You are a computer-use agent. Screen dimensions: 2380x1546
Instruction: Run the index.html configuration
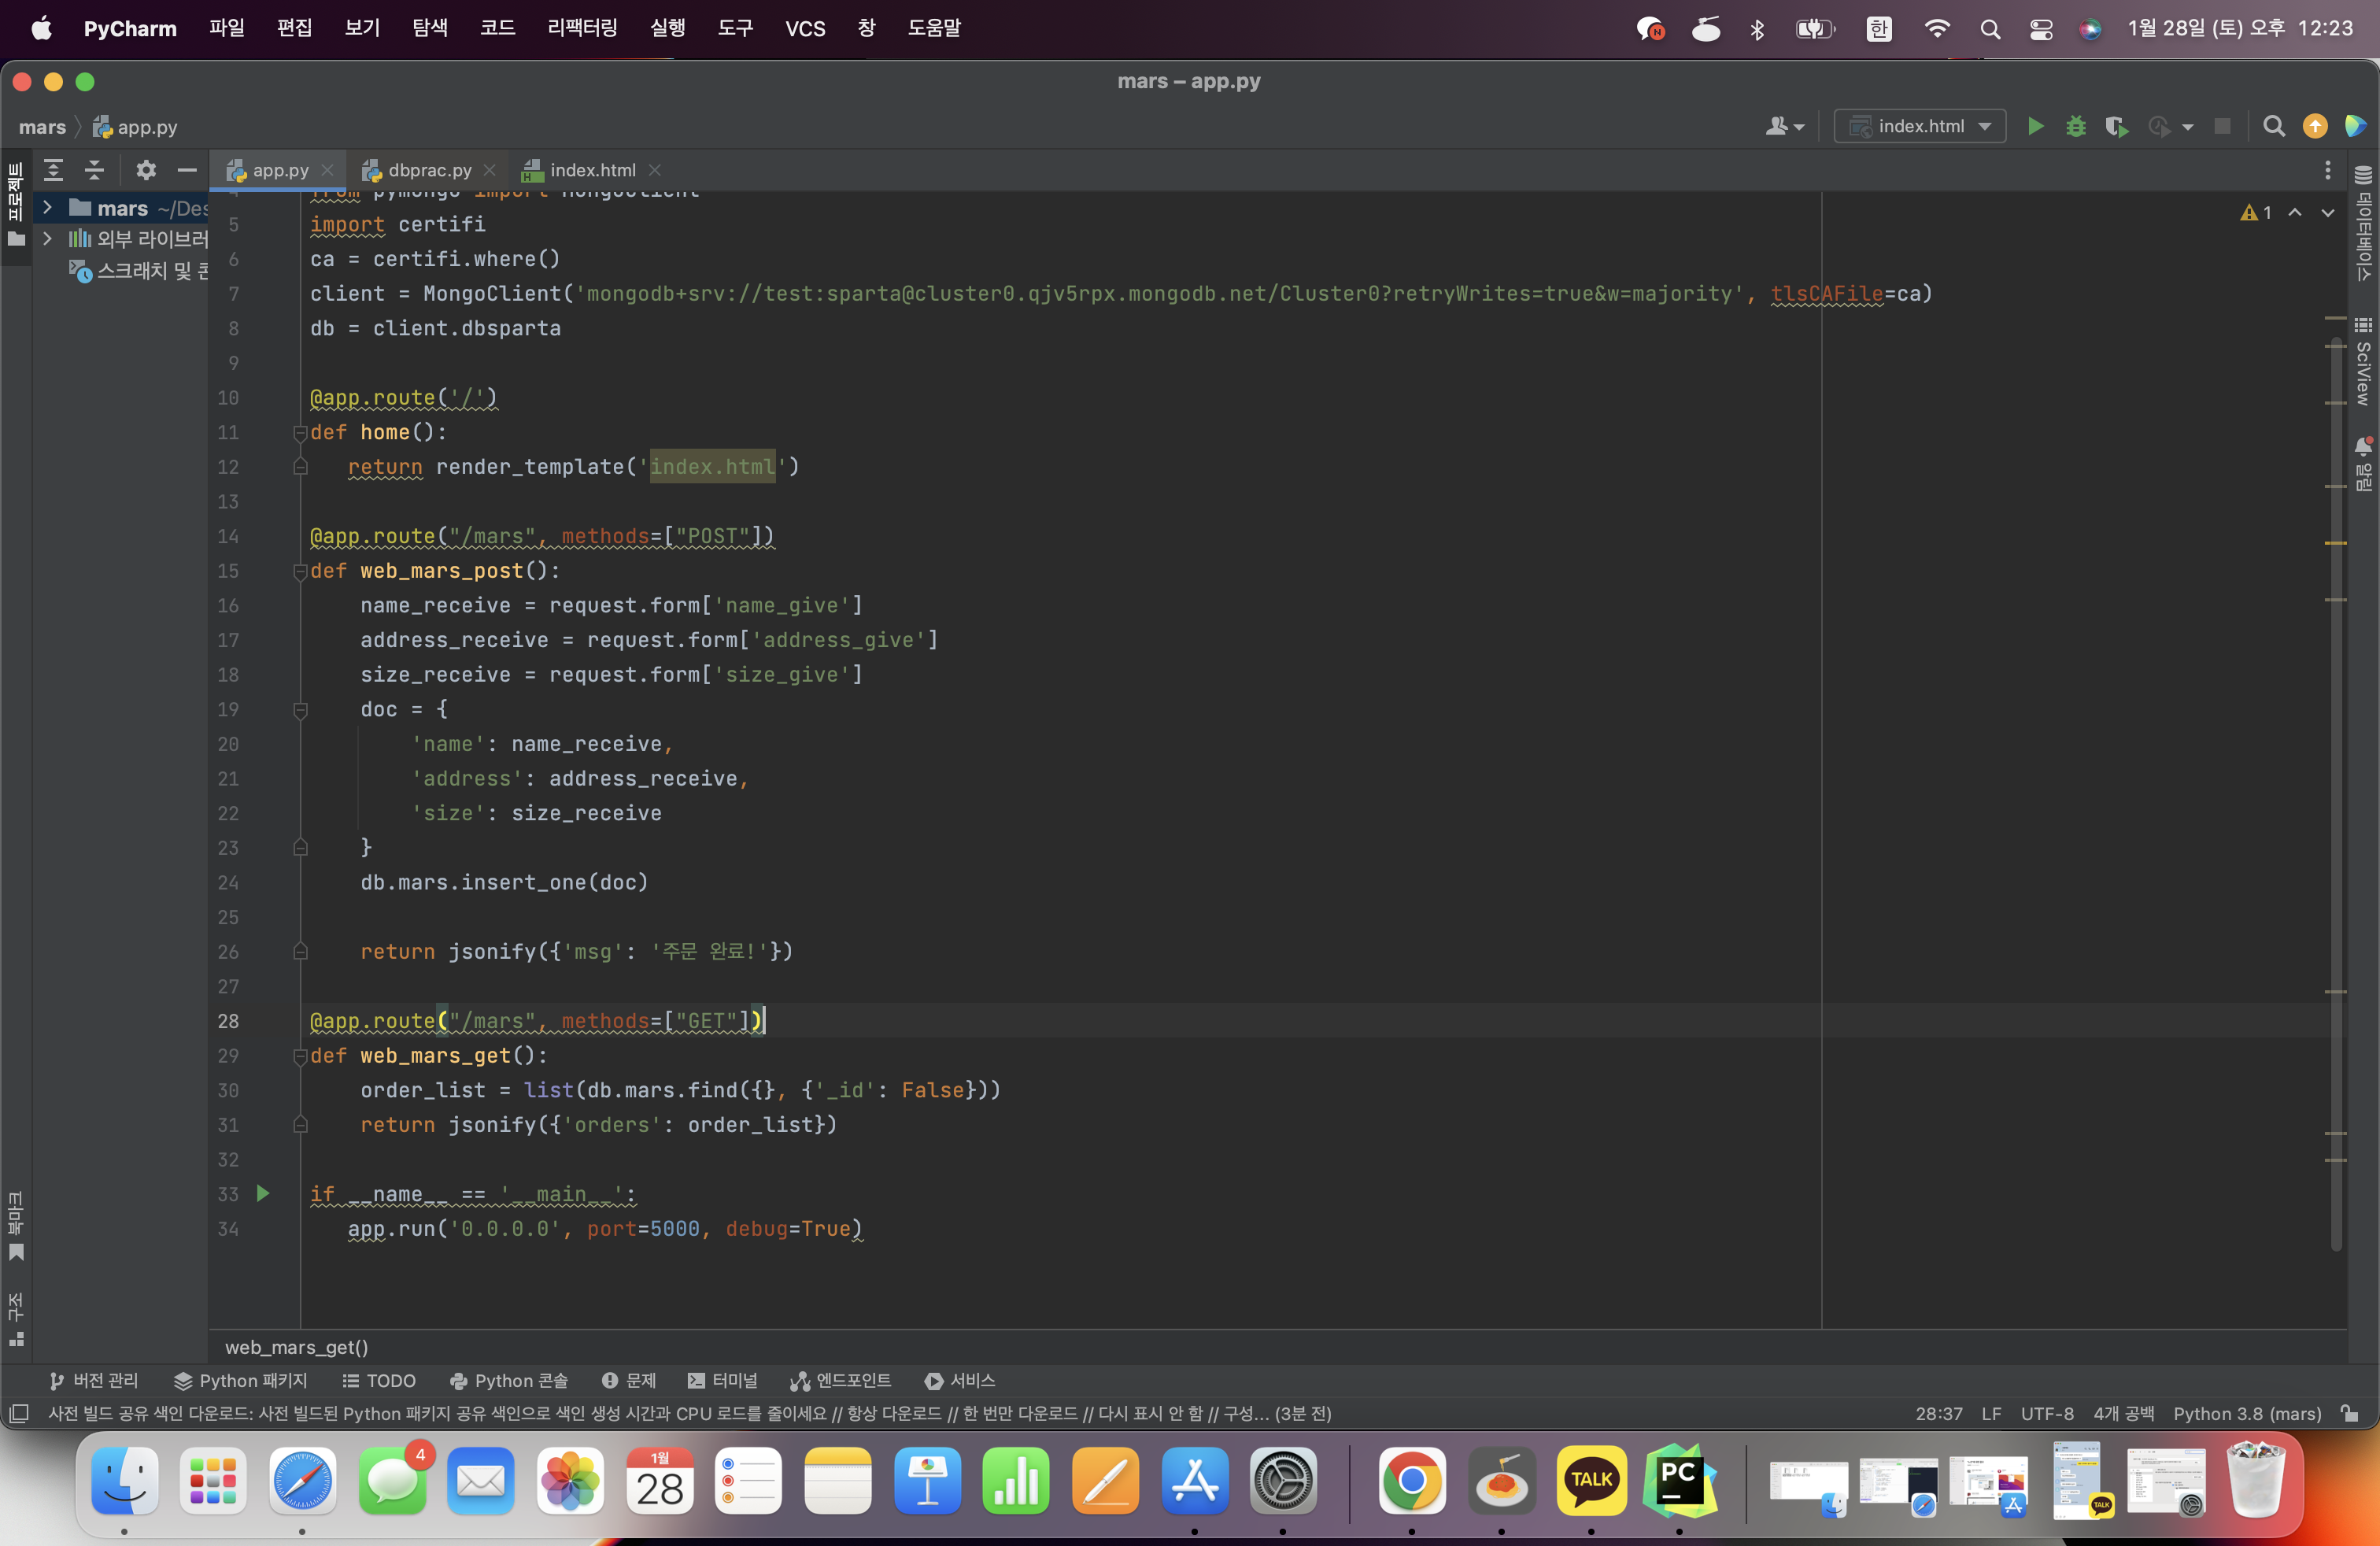click(2035, 126)
